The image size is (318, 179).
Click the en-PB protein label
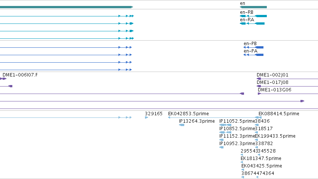[250, 44]
